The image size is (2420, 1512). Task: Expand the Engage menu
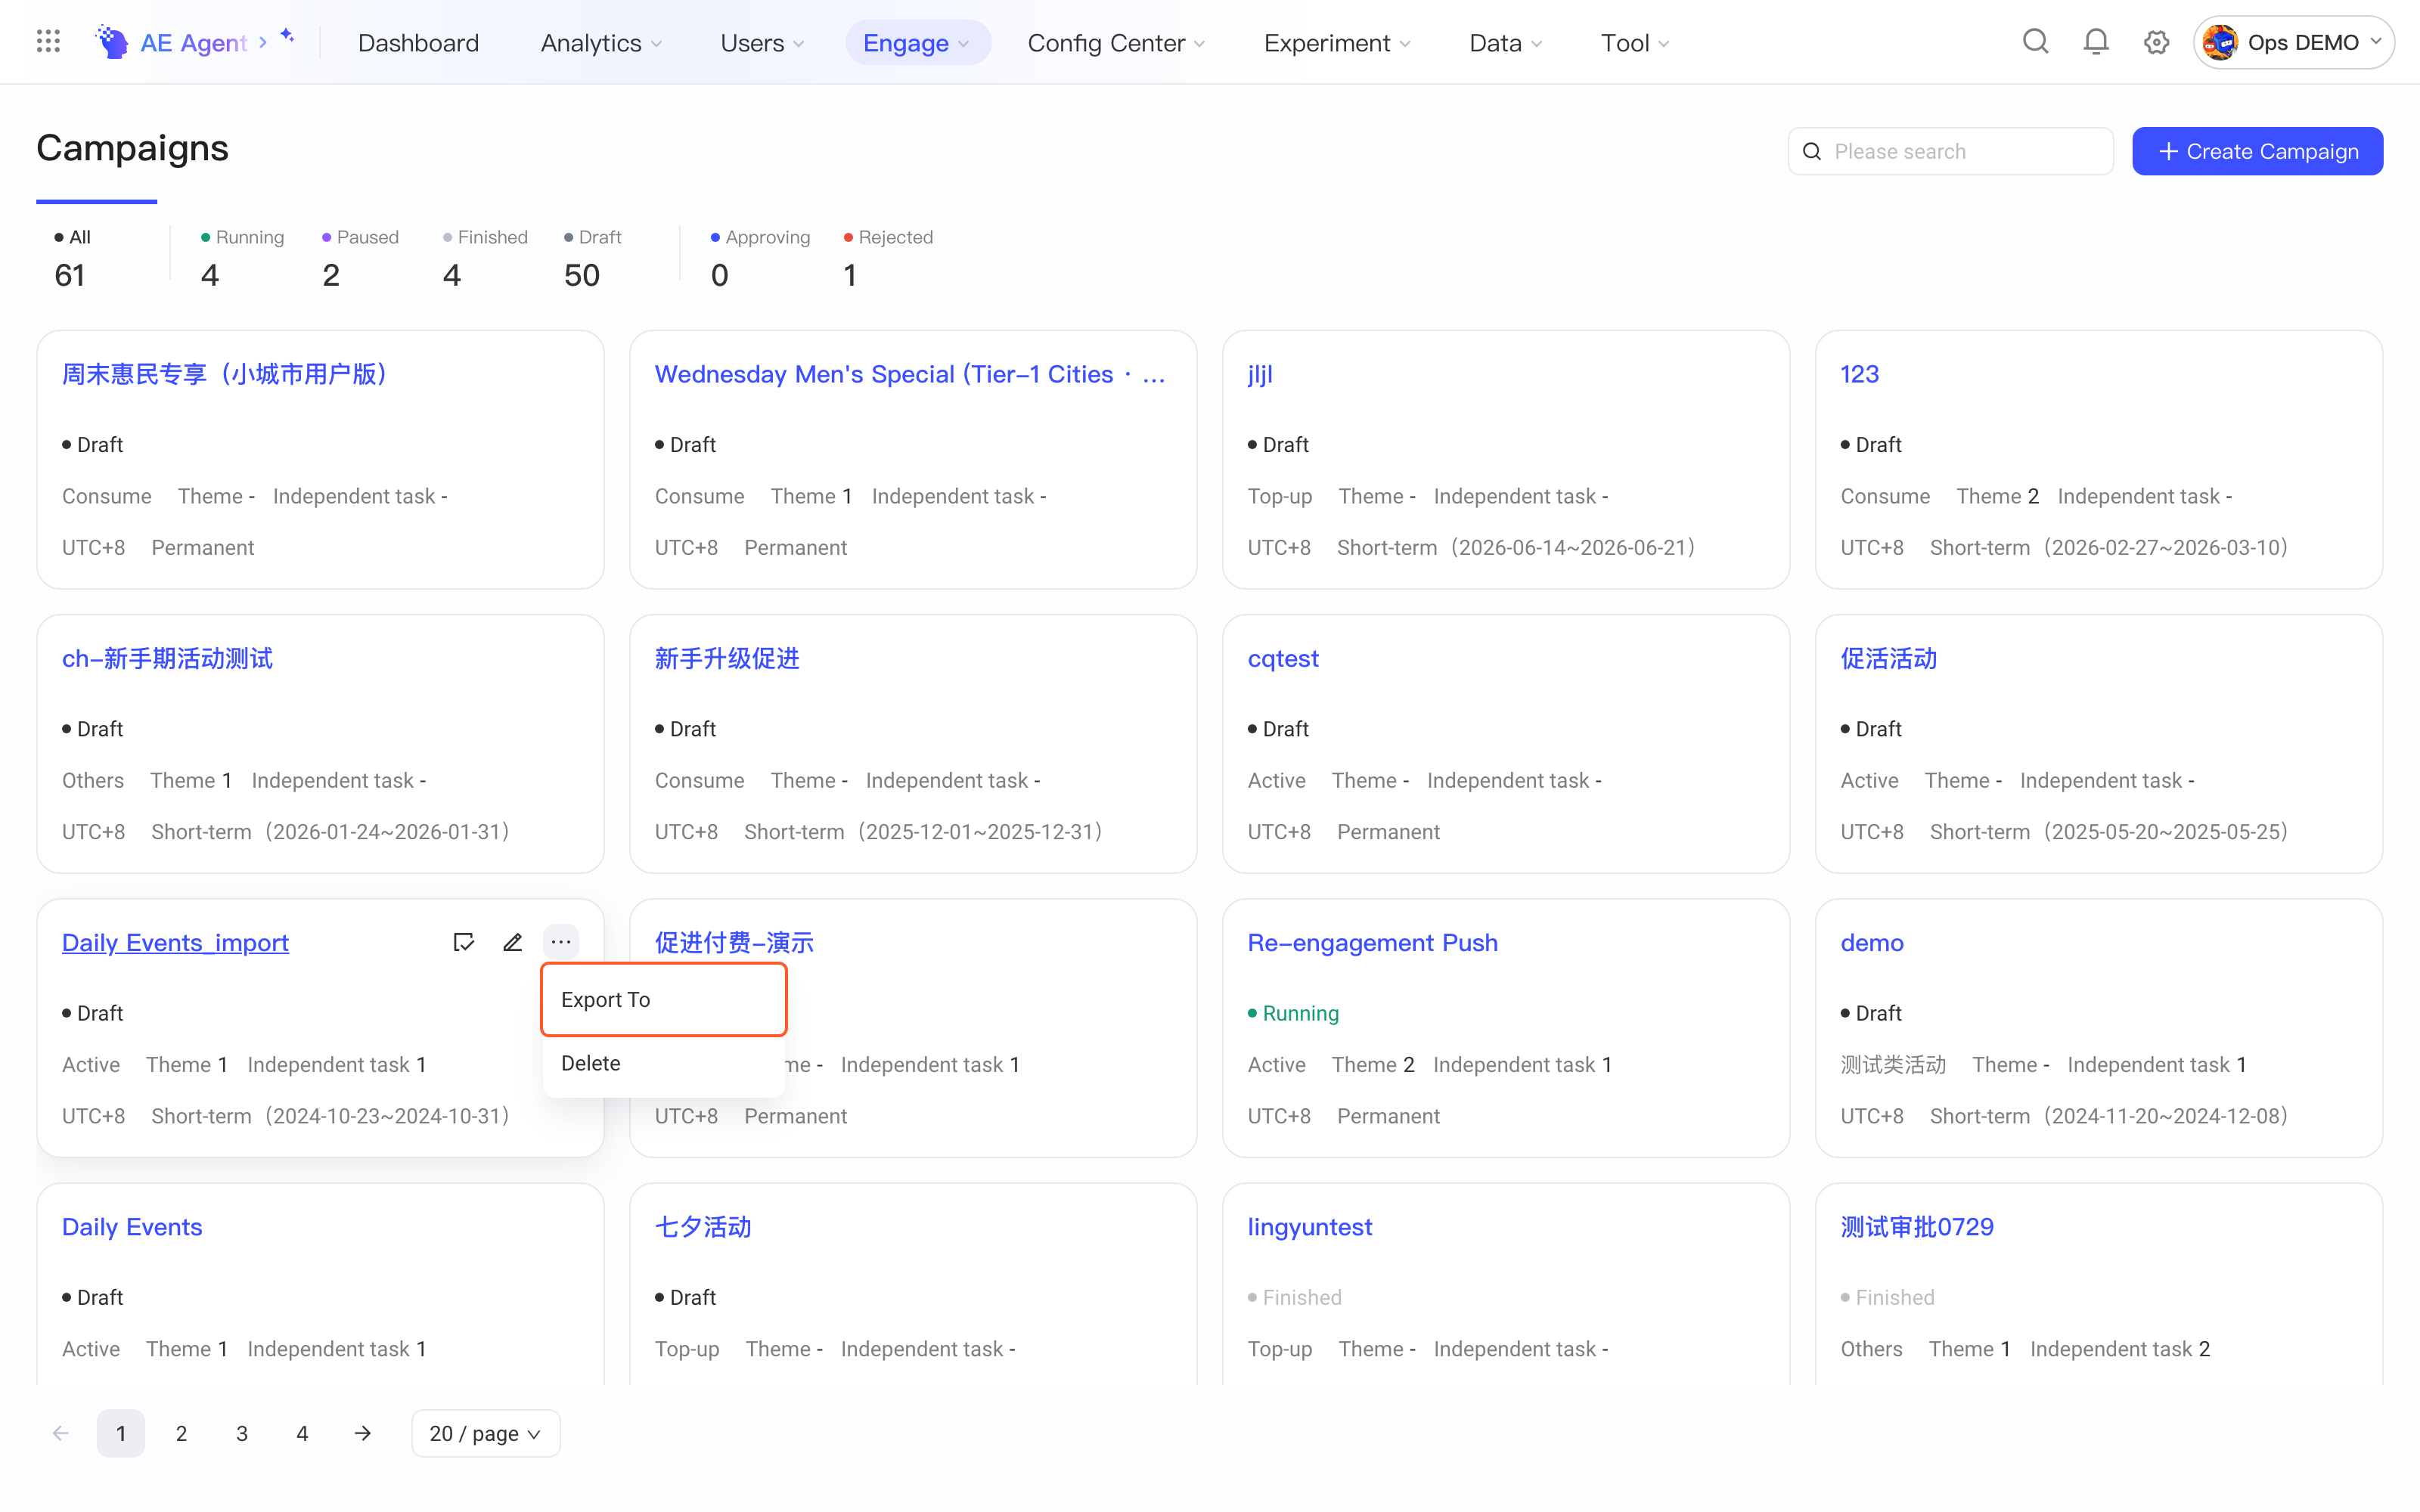[917, 43]
